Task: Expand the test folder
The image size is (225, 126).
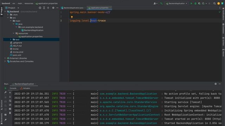Action: (11, 40)
